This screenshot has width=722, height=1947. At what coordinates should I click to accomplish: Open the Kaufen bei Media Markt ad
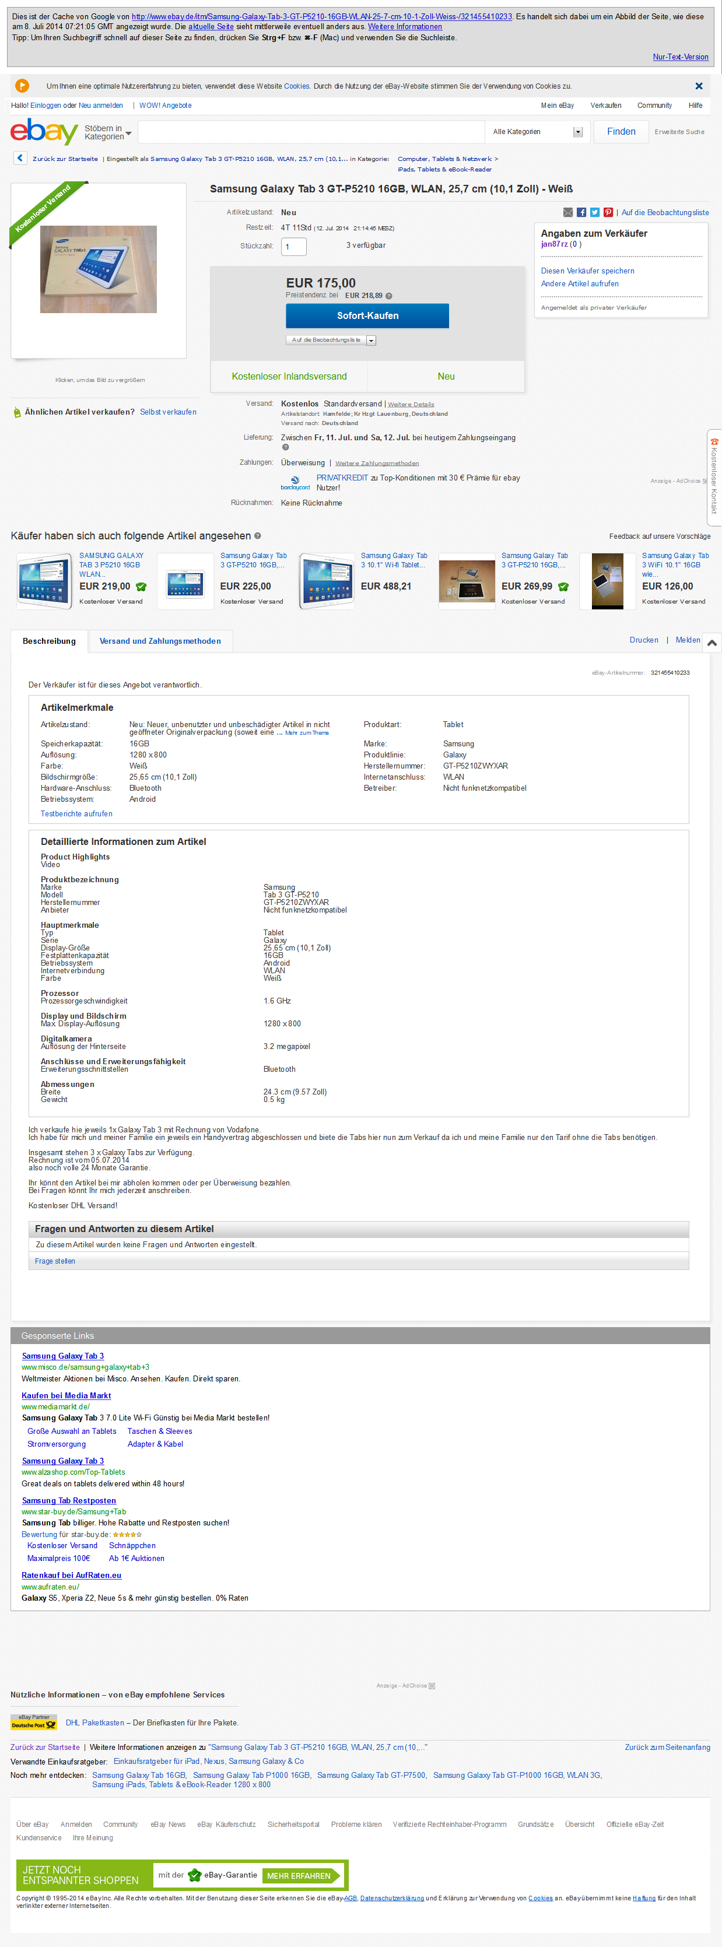click(66, 1395)
